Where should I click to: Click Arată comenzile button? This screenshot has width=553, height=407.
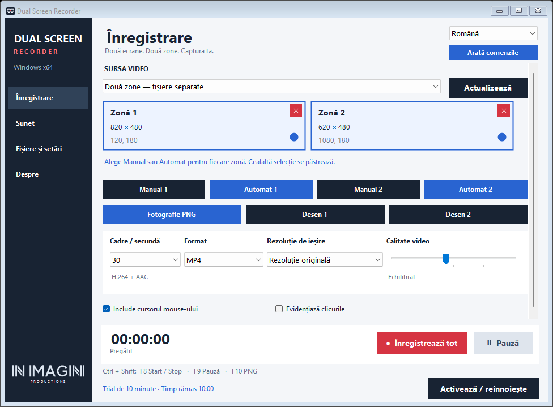point(493,53)
